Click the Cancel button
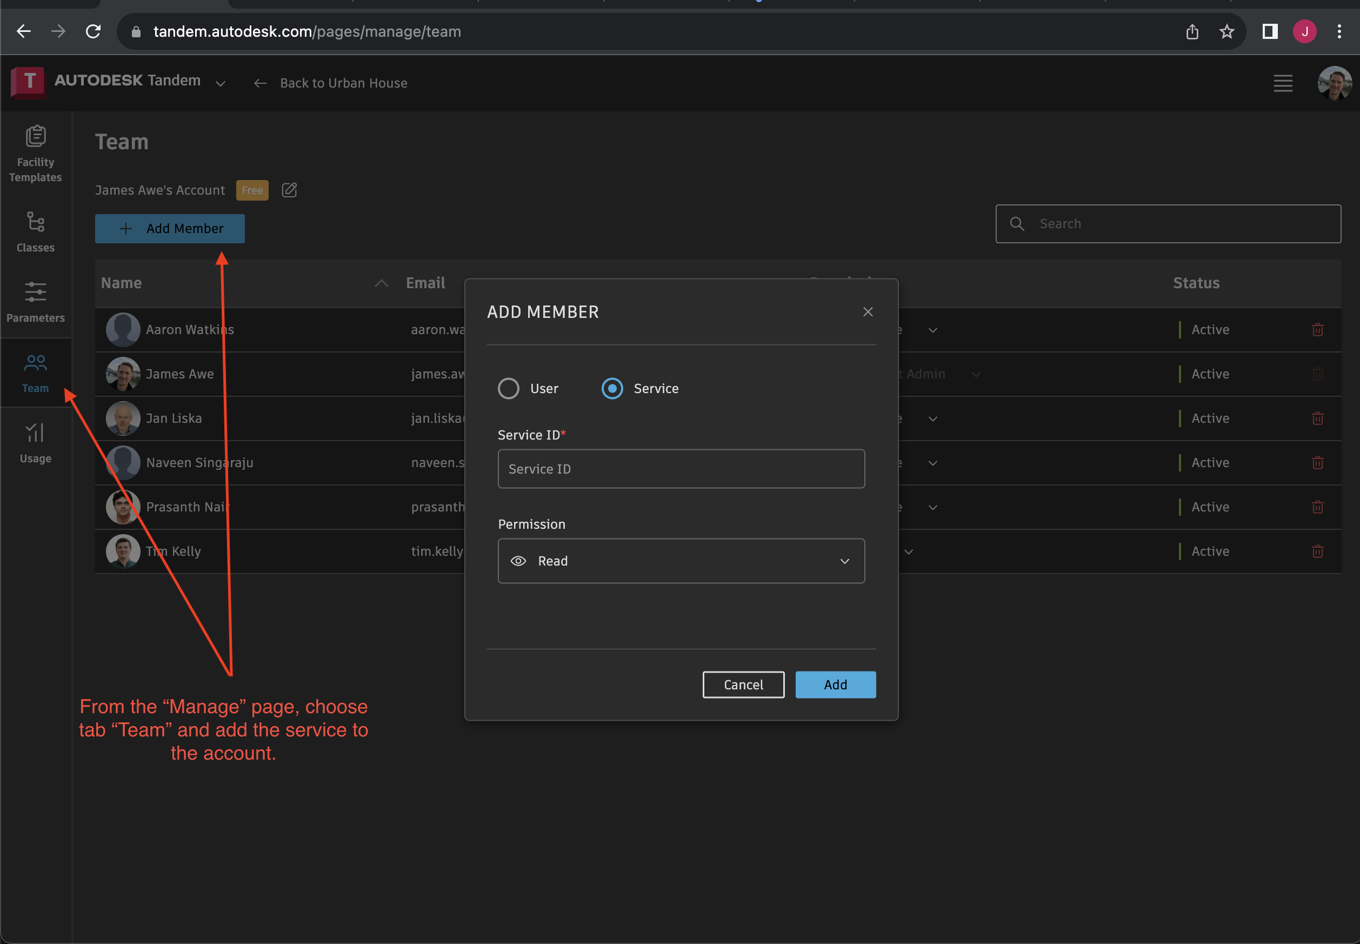The height and width of the screenshot is (944, 1360). [x=743, y=684]
